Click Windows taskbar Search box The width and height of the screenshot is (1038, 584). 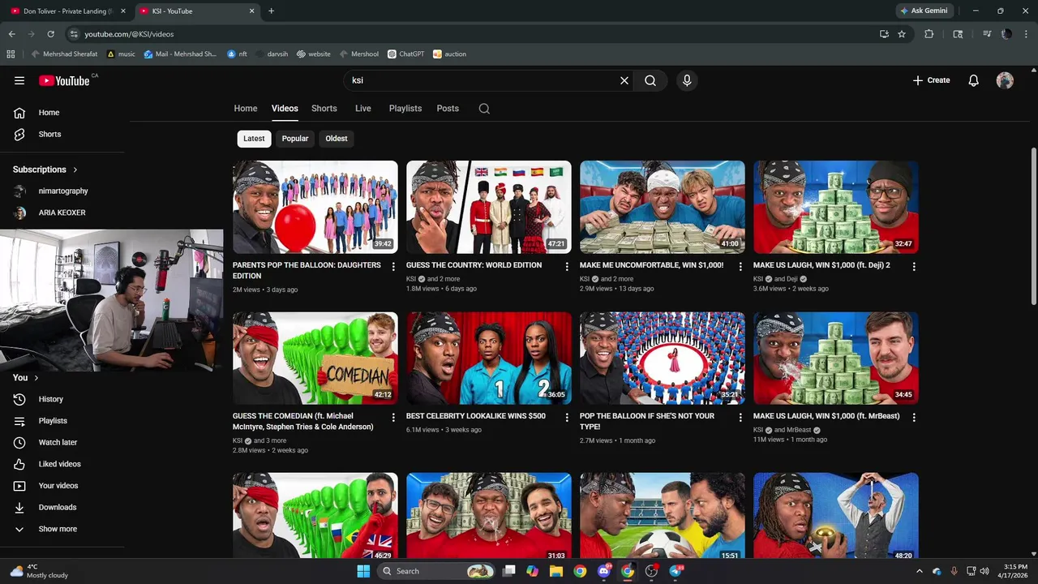point(438,571)
